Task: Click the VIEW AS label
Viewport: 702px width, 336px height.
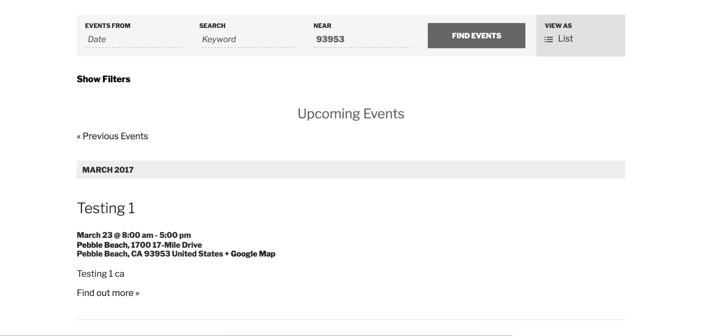Action: [x=558, y=26]
